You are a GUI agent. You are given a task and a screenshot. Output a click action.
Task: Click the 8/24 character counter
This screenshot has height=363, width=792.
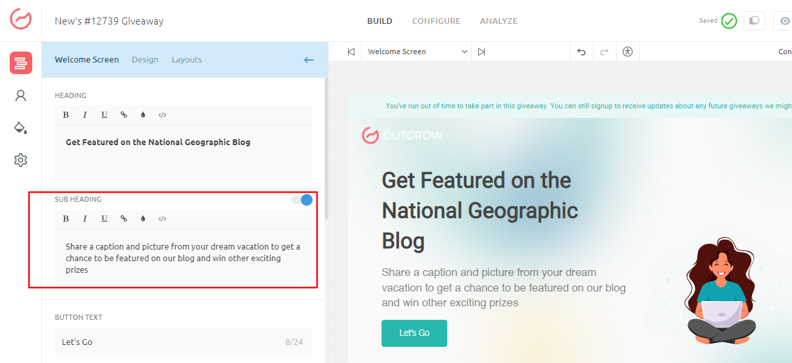point(294,342)
